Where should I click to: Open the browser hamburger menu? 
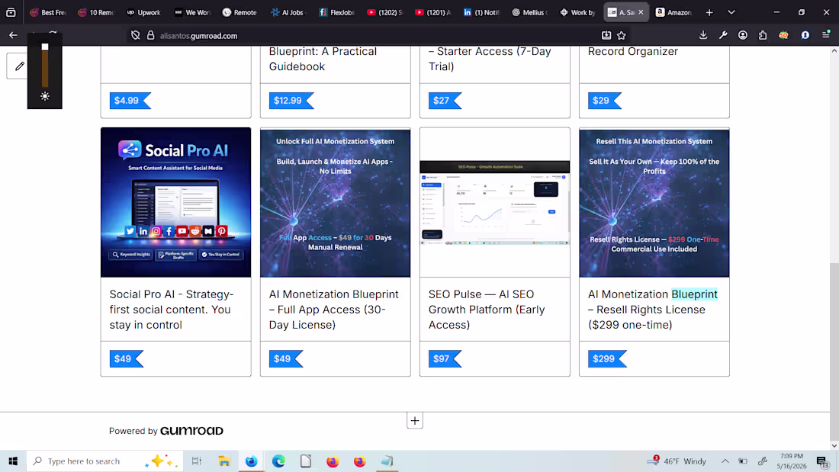[x=825, y=35]
